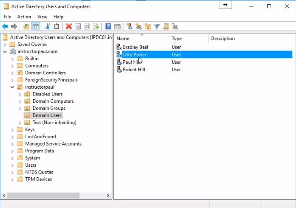Select user Robert Hill in list
Screen dimensions: 296x208
pos(134,69)
